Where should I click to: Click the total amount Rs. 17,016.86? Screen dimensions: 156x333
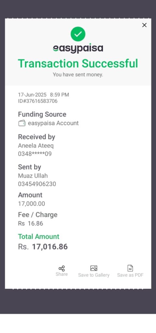(43, 247)
